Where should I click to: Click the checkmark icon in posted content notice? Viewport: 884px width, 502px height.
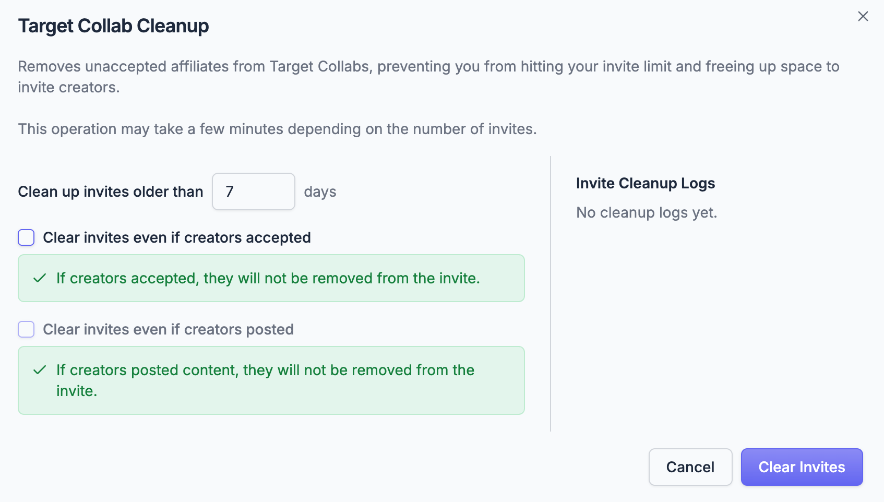click(40, 370)
